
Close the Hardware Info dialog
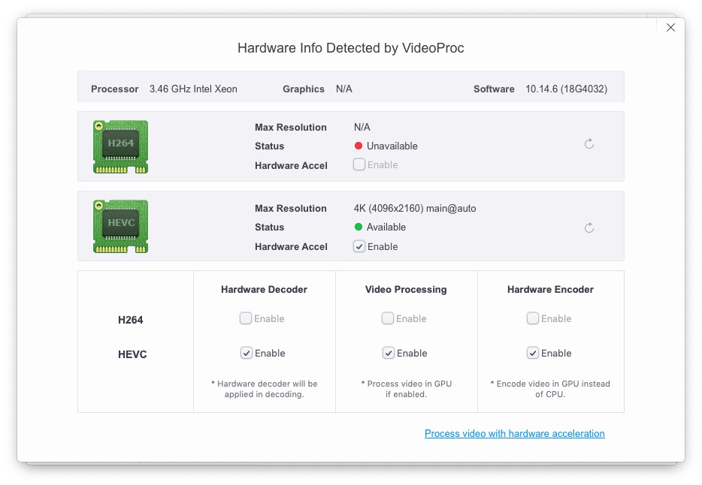click(670, 28)
